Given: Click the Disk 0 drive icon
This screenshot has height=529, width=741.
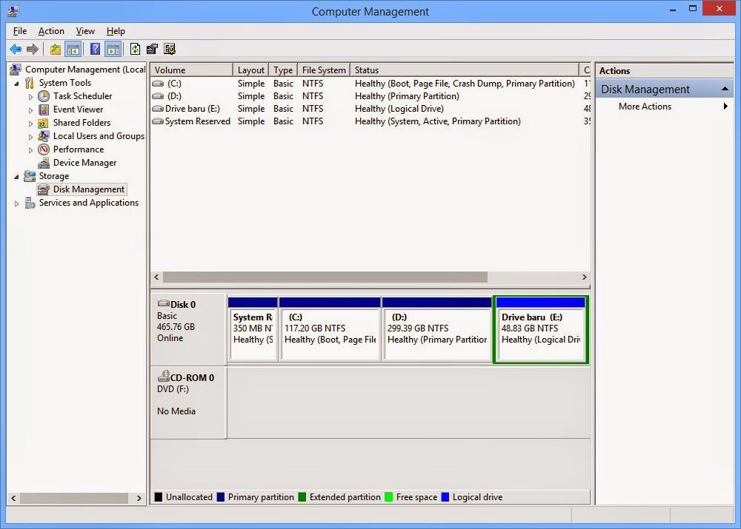Looking at the screenshot, I should (164, 303).
